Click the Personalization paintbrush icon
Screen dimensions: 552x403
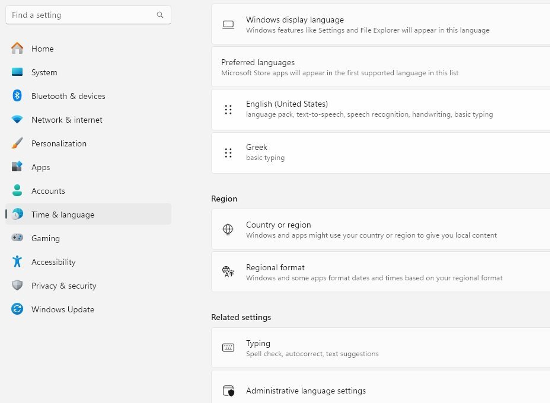(x=17, y=143)
